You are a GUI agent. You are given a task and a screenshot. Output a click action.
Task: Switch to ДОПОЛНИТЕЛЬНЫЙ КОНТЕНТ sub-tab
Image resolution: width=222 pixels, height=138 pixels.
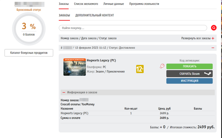click(95, 15)
